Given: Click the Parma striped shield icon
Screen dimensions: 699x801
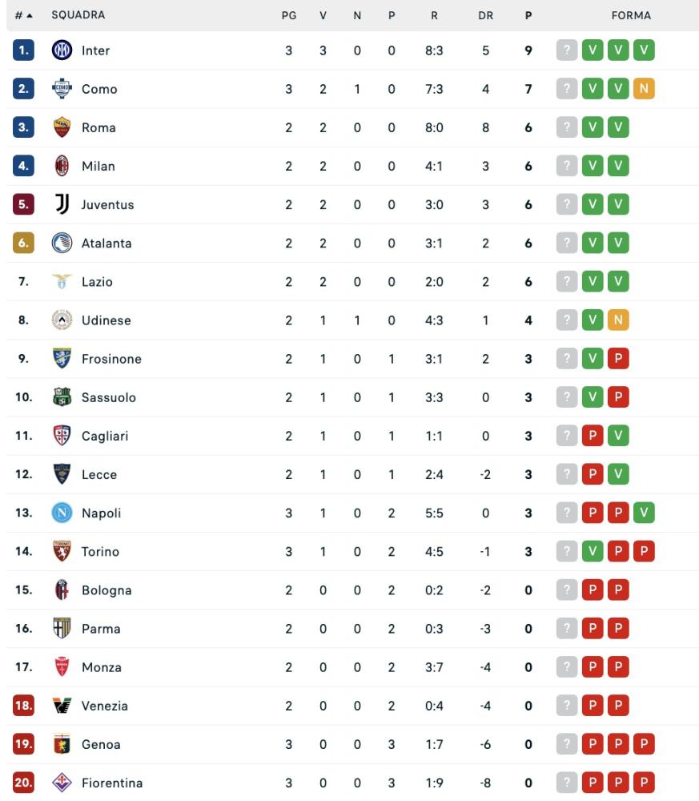Looking at the screenshot, I should (62, 628).
